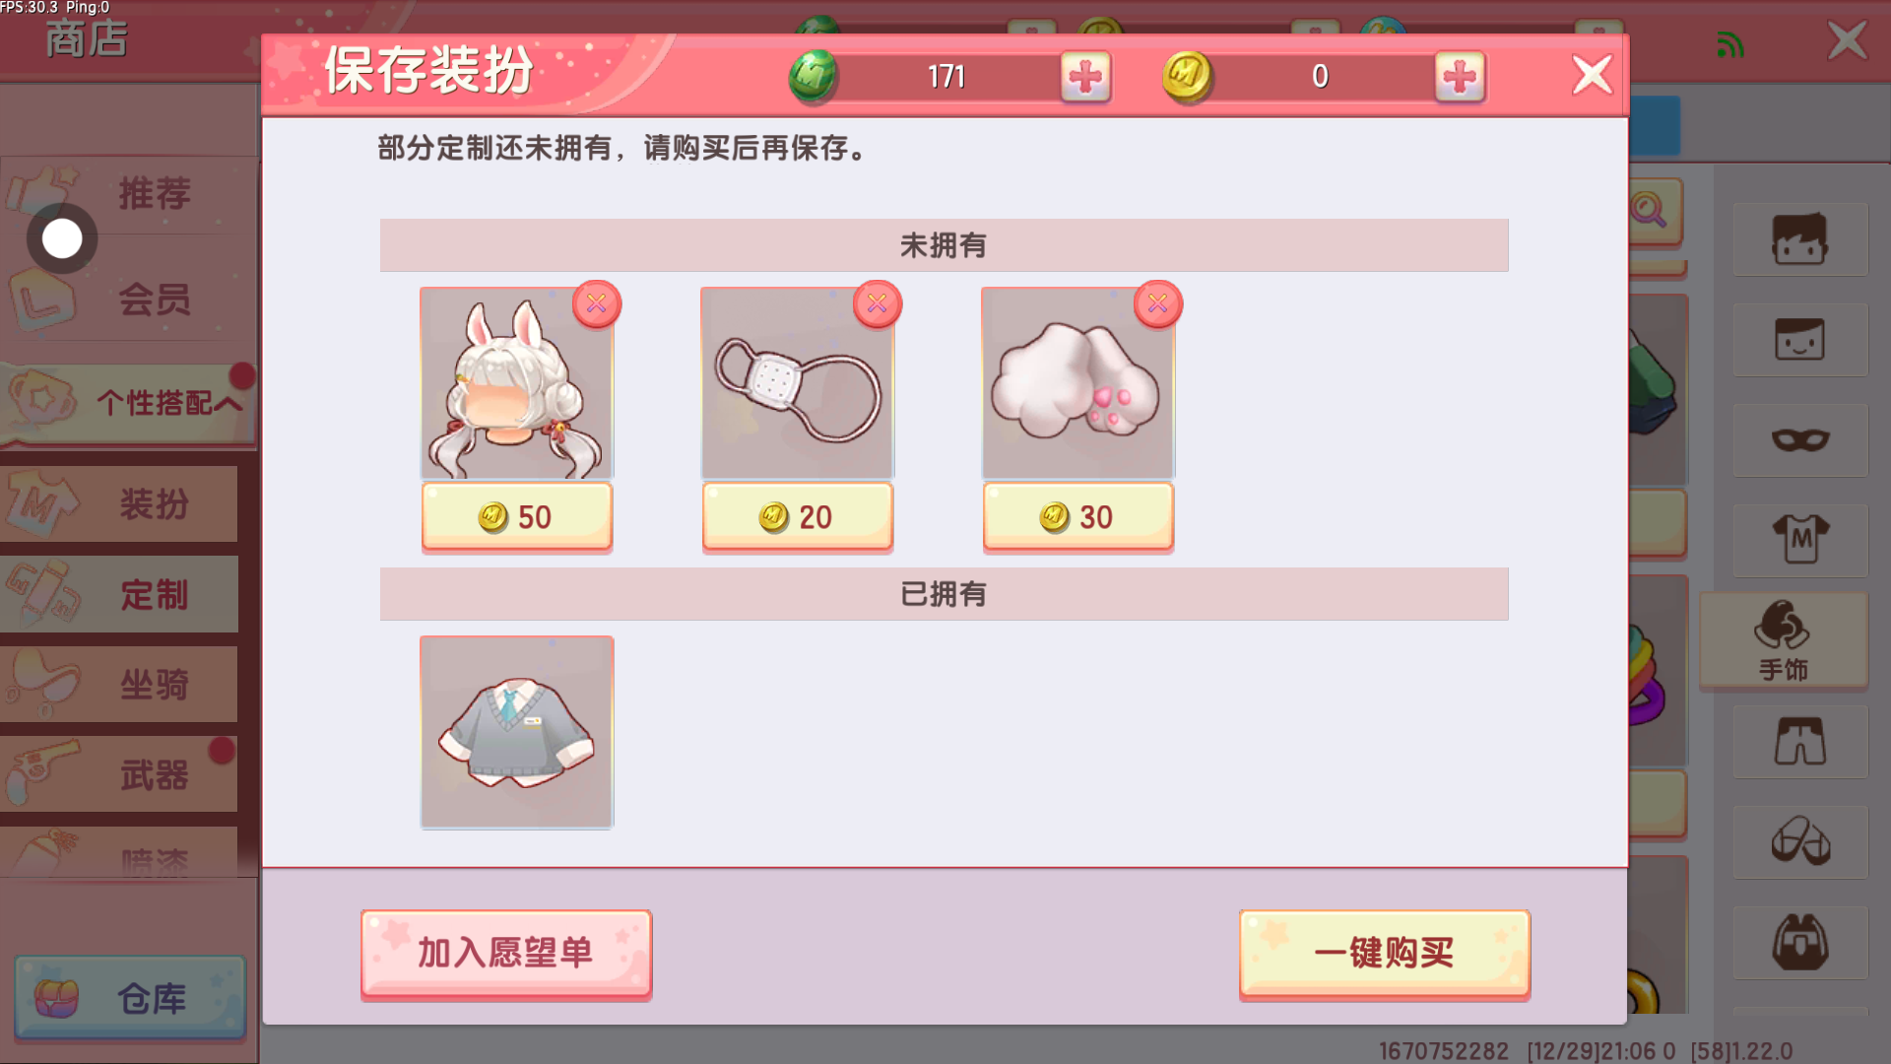Click the 加入愿望单 button

click(x=506, y=954)
